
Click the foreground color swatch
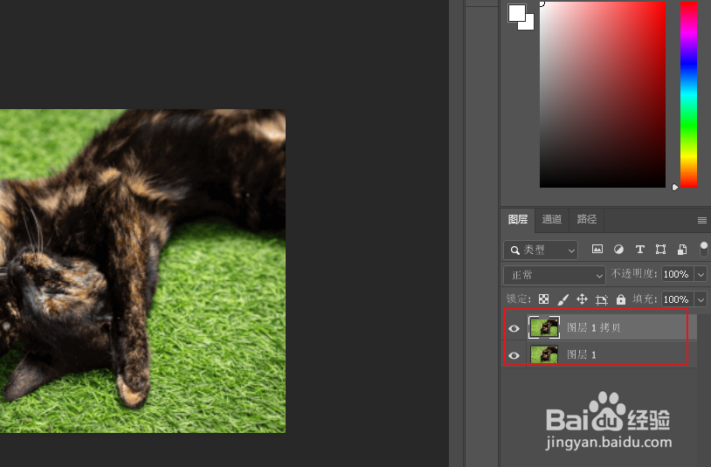[x=516, y=11]
